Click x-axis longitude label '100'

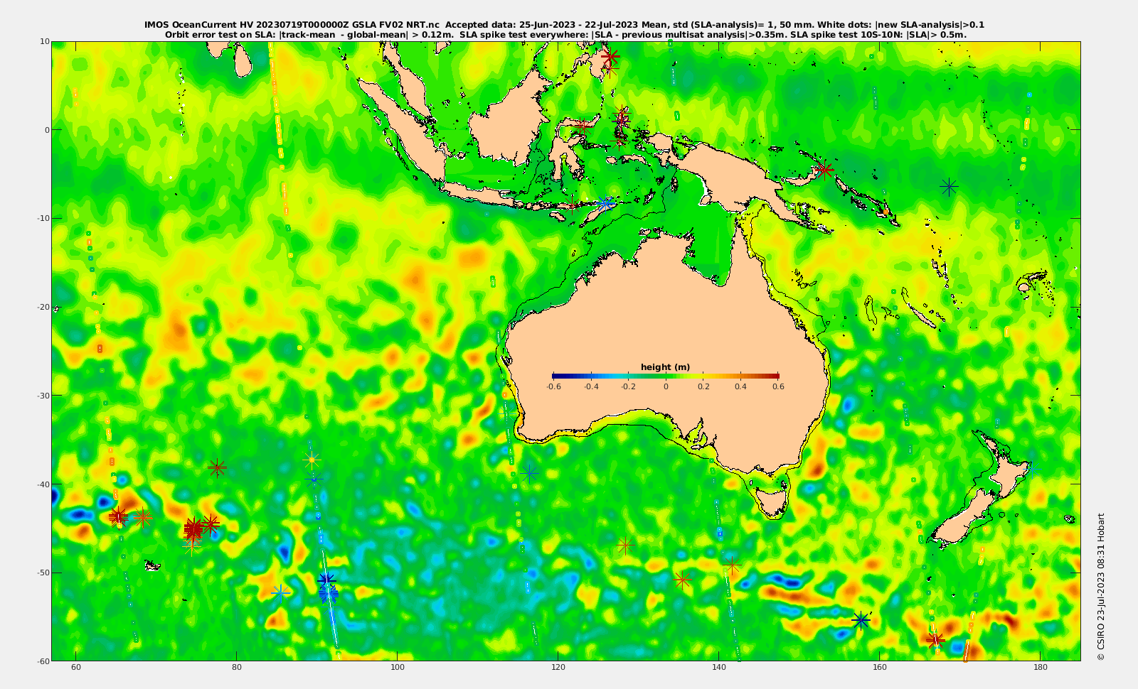398,668
